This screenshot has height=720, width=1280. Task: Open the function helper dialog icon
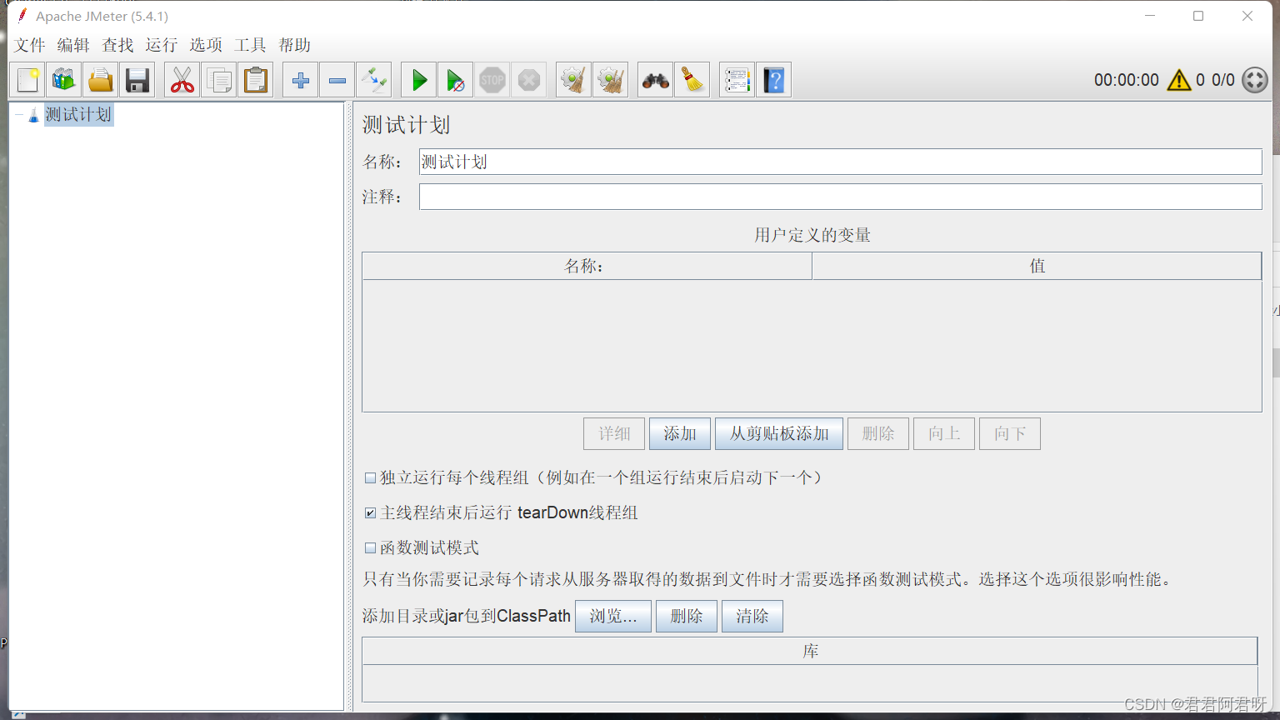point(737,80)
